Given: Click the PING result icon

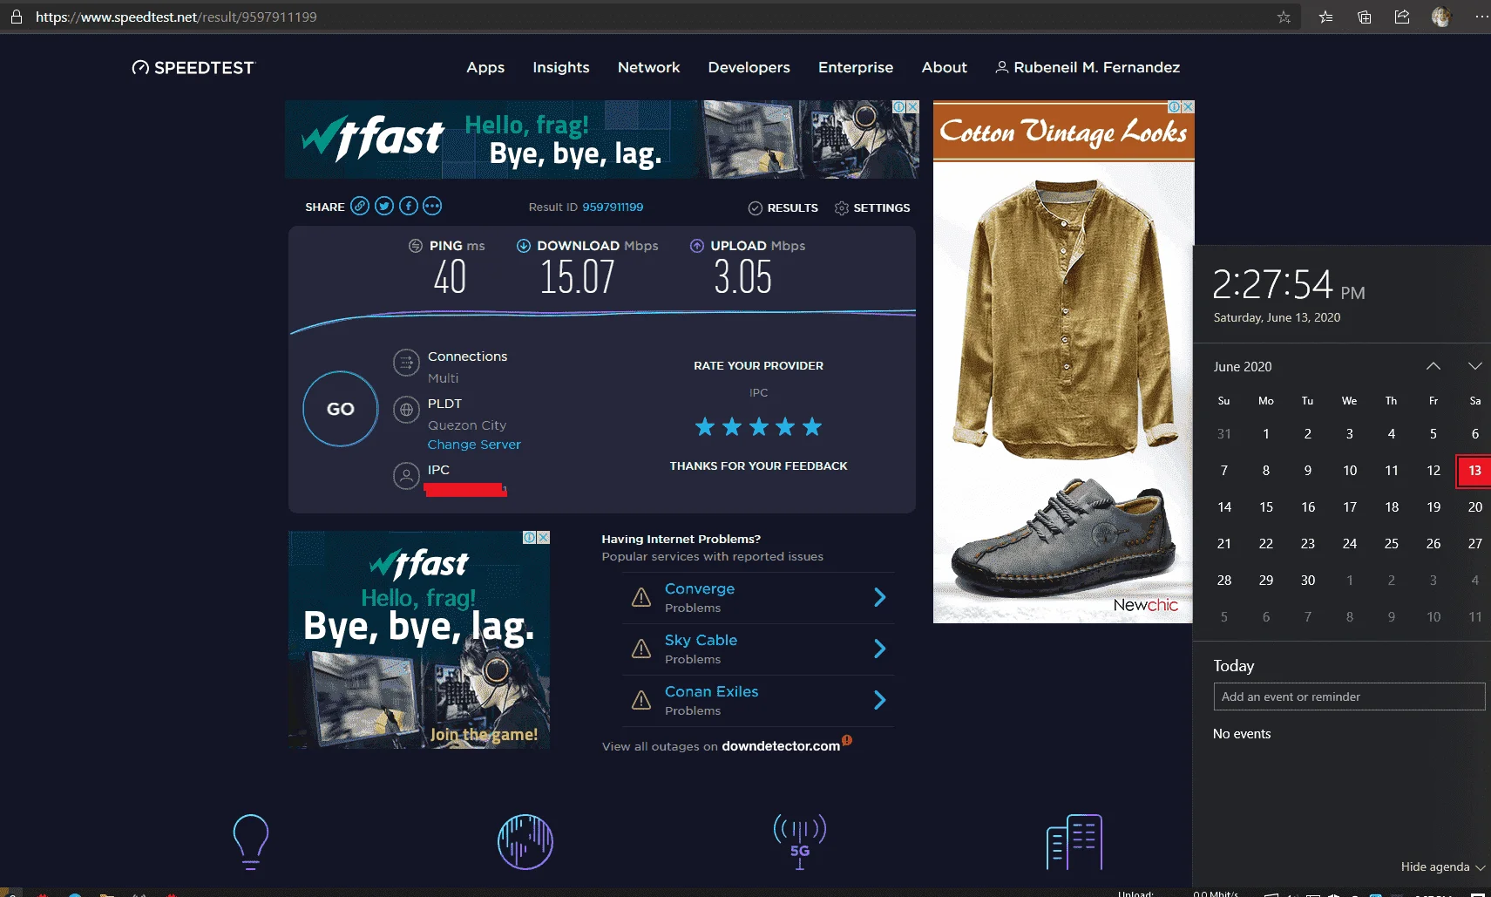Looking at the screenshot, I should tap(416, 246).
